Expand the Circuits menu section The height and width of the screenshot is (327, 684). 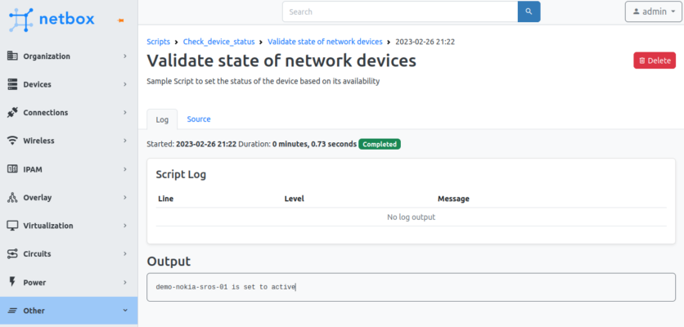(69, 254)
